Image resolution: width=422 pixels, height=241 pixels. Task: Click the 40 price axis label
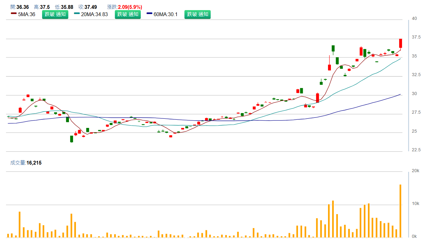(414, 19)
